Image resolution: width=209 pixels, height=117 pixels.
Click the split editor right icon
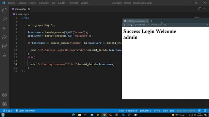[200, 9]
